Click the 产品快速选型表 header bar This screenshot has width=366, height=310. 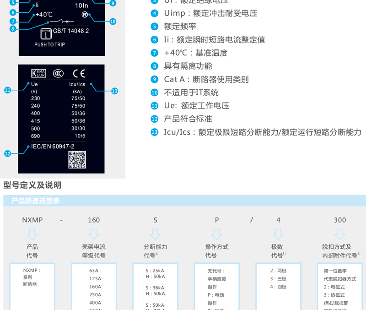185,201
